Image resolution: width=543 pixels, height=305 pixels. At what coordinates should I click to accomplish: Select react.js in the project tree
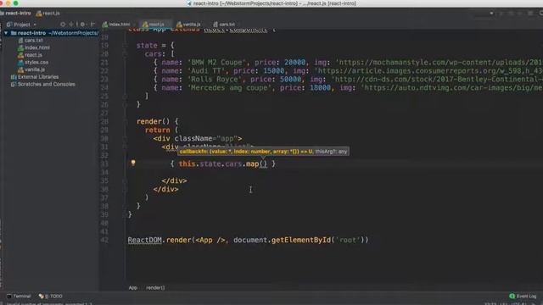33,55
